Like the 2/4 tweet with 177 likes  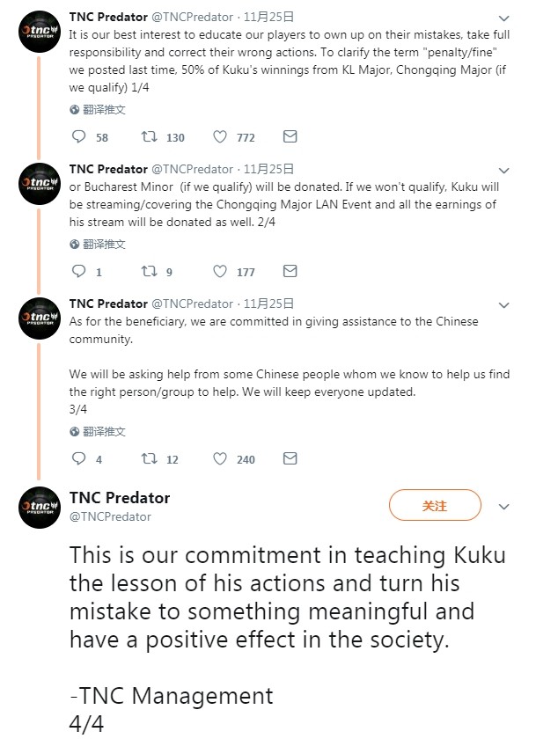220,272
